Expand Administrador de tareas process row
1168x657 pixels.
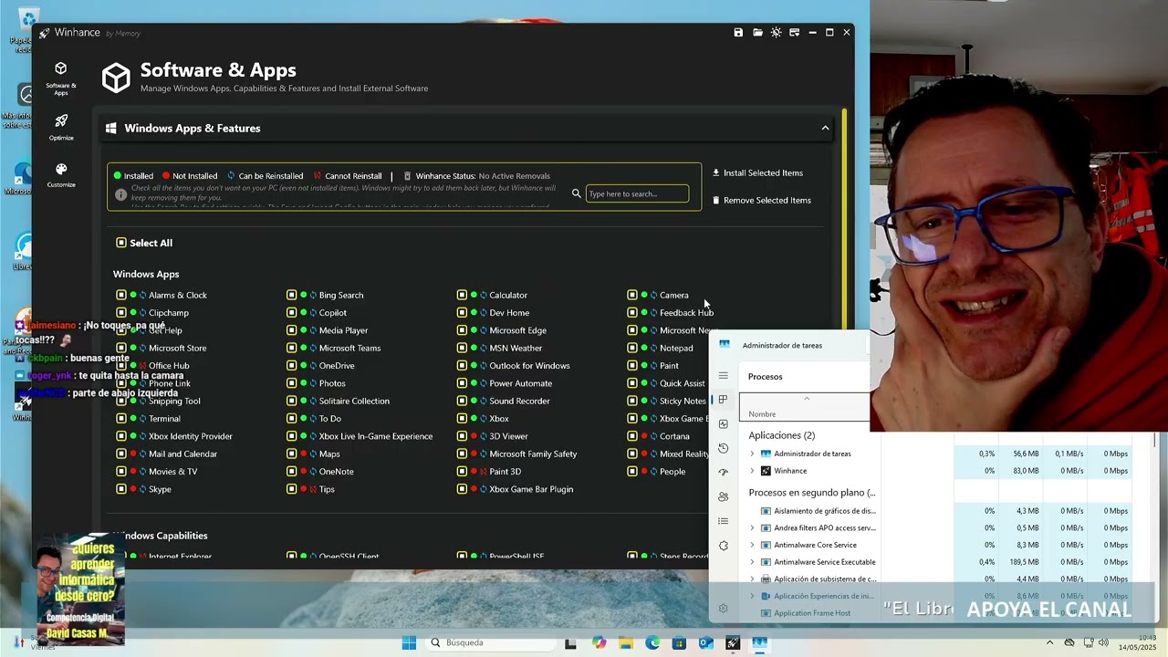[752, 454]
